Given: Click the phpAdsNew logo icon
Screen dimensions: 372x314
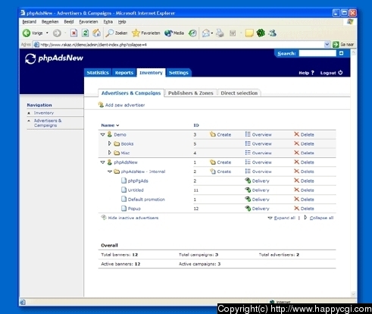Looking at the screenshot, I should (30, 58).
